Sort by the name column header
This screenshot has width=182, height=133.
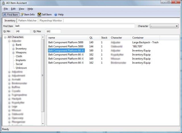67,38
